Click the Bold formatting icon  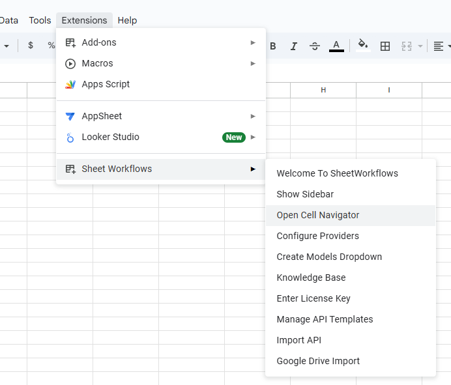[x=273, y=46]
